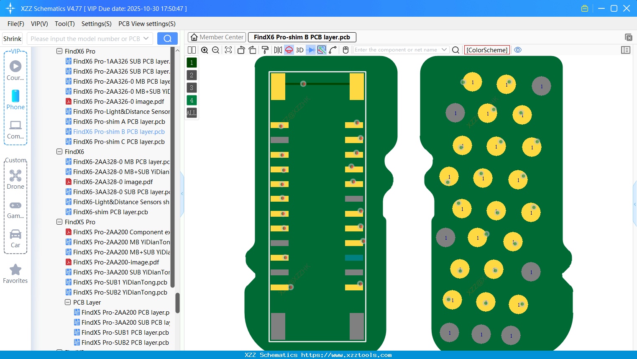This screenshot has width=637, height=359.
Task: Switch to the Member Center tab
Action: coord(217,37)
